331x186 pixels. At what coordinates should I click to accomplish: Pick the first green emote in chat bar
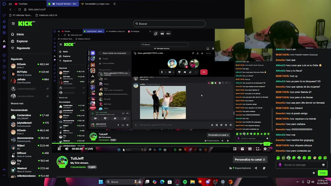278,158
